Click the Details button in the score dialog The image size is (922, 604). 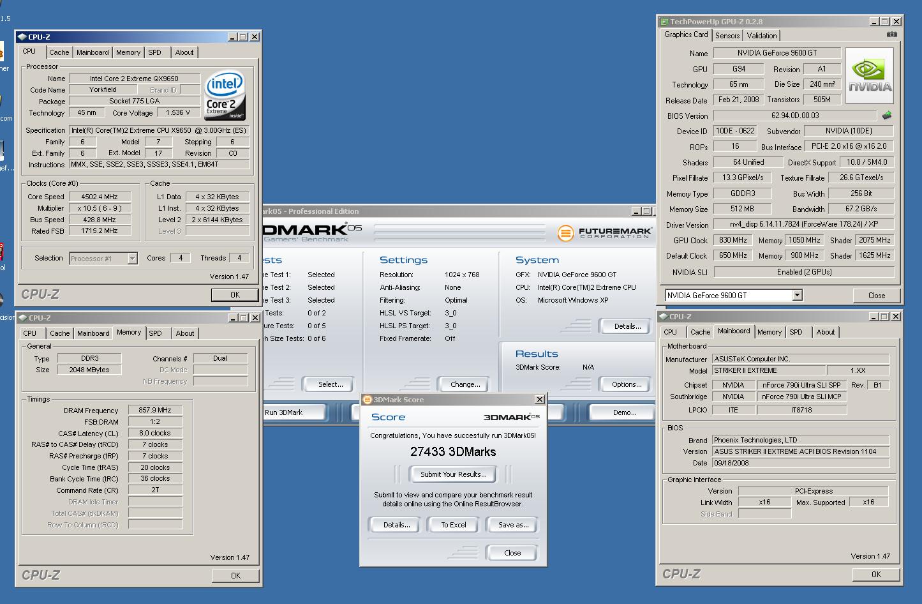point(397,525)
